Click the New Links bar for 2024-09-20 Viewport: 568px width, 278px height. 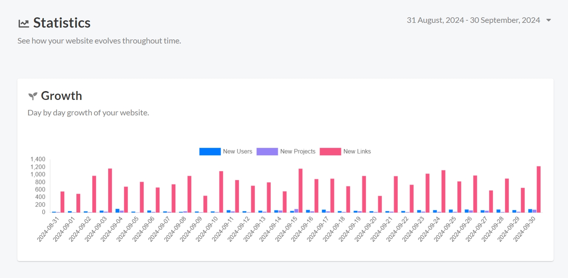click(x=380, y=204)
